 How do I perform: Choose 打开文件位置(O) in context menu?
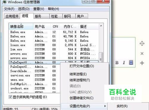(x=82, y=66)
